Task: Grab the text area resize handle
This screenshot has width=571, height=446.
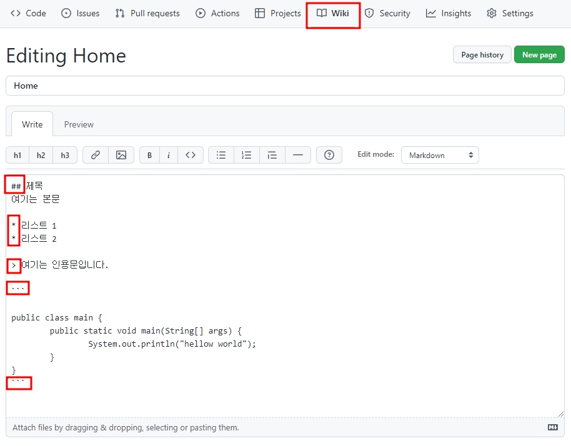Action: coord(561,414)
